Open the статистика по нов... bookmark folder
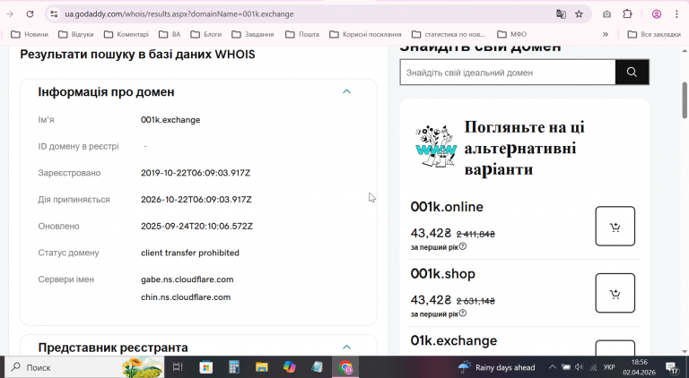The width and height of the screenshot is (689, 378). tap(449, 34)
